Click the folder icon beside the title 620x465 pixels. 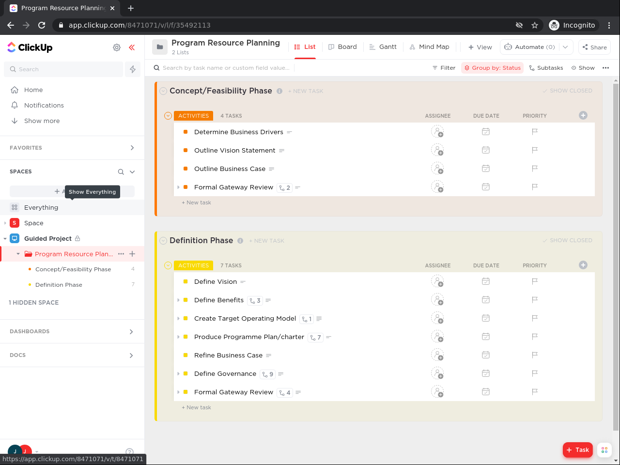160,47
